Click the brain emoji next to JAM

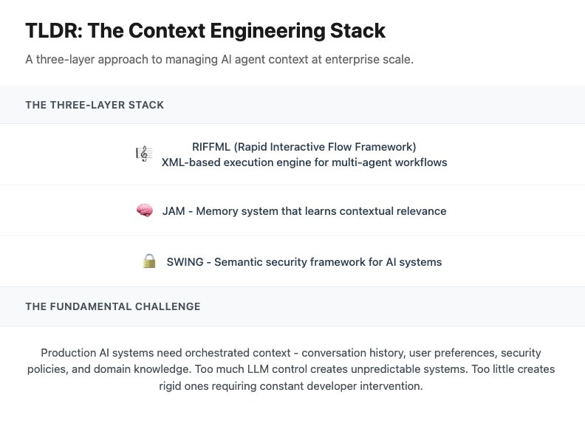point(145,210)
